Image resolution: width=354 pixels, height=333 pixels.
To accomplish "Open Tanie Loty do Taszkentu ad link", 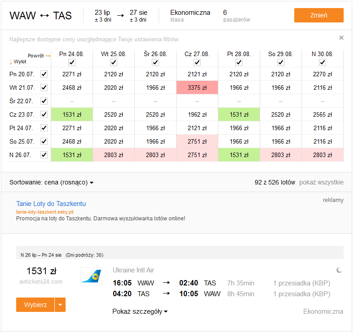I will click(51, 204).
